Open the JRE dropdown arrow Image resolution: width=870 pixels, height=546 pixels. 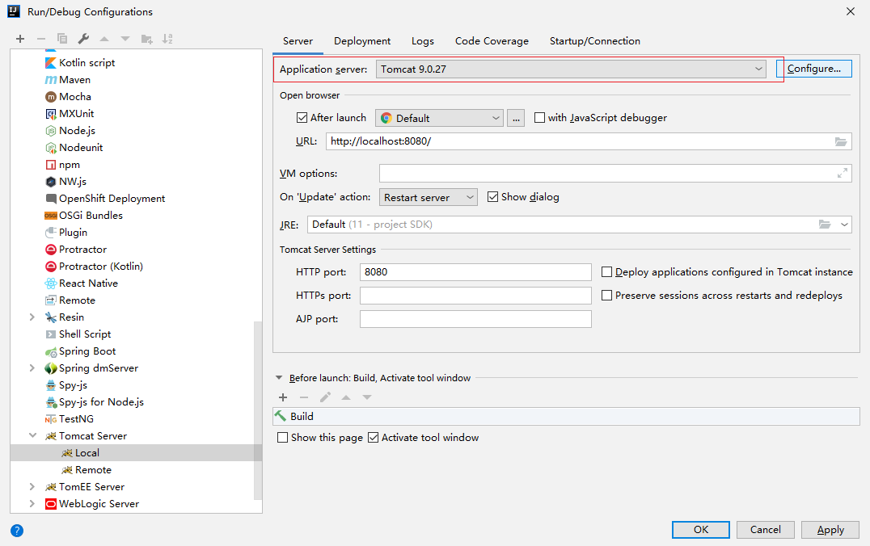844,225
